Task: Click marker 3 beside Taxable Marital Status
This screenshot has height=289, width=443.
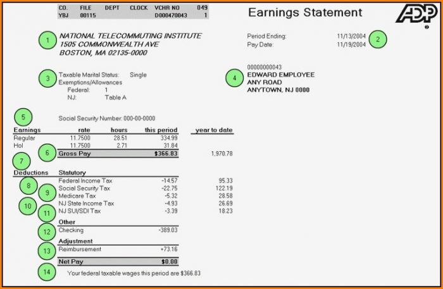Action: point(47,78)
